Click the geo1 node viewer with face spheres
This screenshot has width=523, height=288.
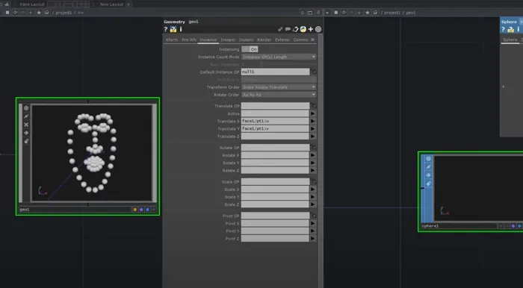click(92, 153)
